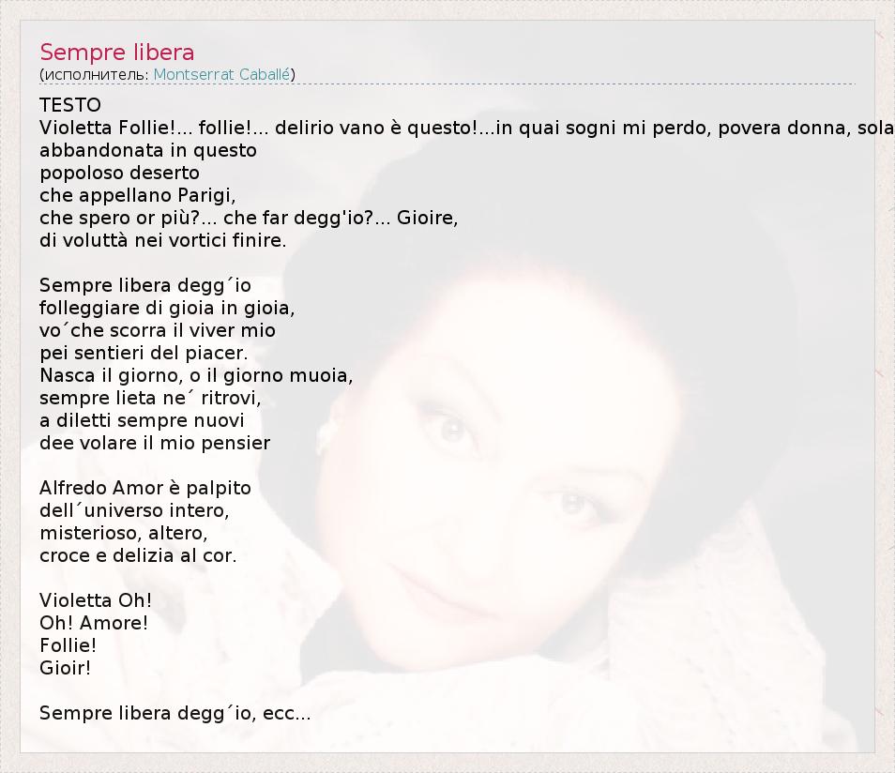The height and width of the screenshot is (773, 895).
Task: Click the line a diletti sempre nuovi
Action: [x=142, y=421]
